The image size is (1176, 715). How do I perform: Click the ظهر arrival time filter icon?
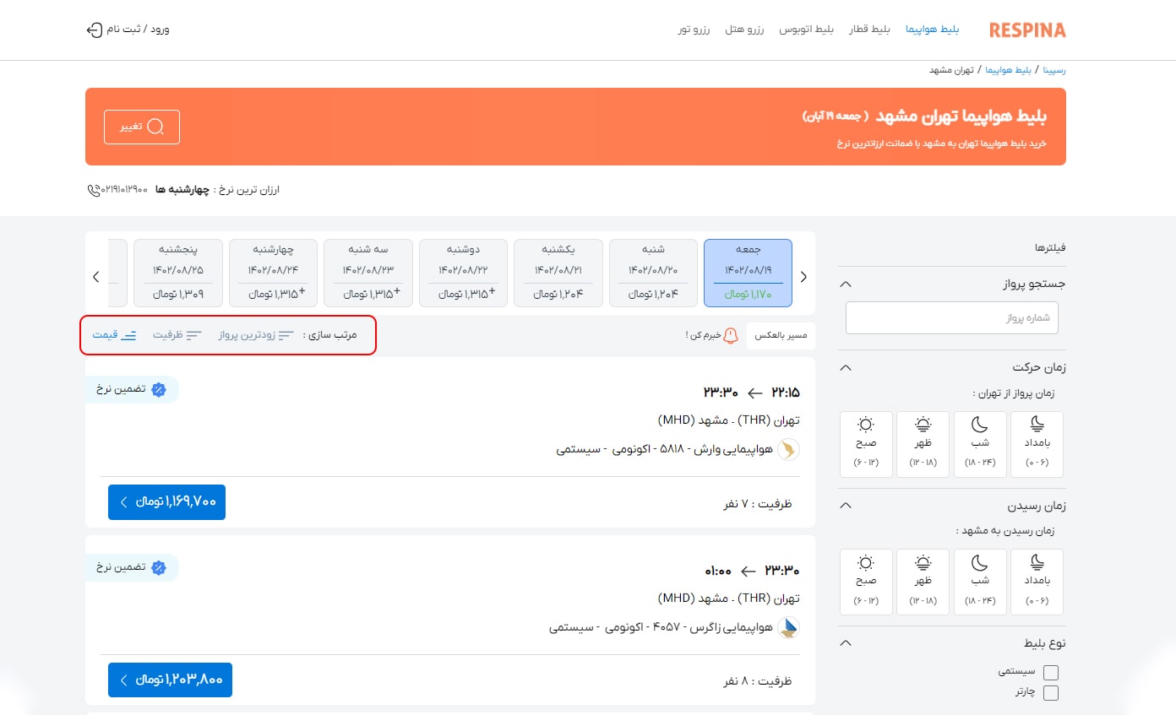pos(923,562)
